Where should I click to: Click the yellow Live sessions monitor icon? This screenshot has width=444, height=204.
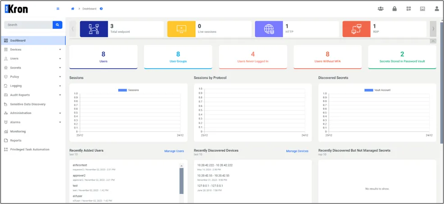click(181, 29)
